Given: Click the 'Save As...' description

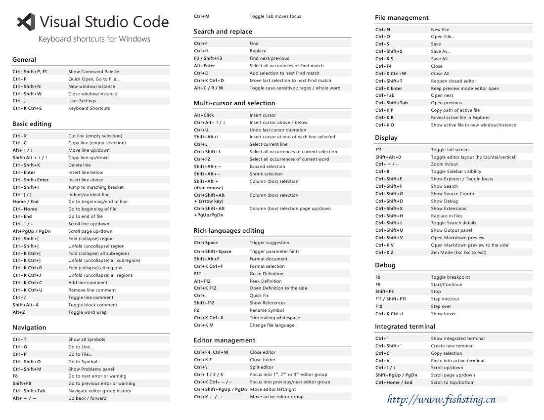Looking at the screenshot, I should tap(441, 51).
